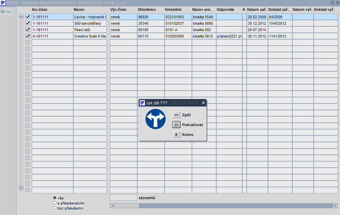Select the cell Stůl kancelářský
This screenshot has height=215, width=340.
(x=90, y=23)
